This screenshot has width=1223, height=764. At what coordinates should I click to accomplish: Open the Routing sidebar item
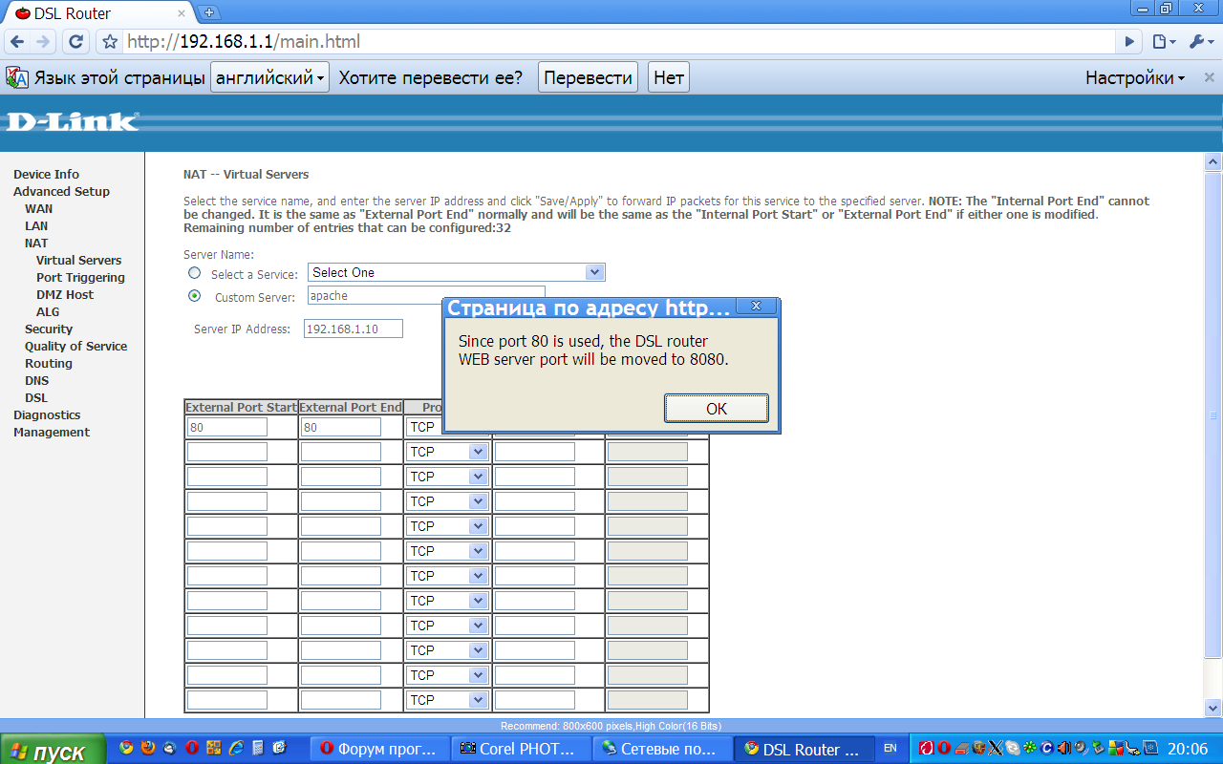point(49,364)
